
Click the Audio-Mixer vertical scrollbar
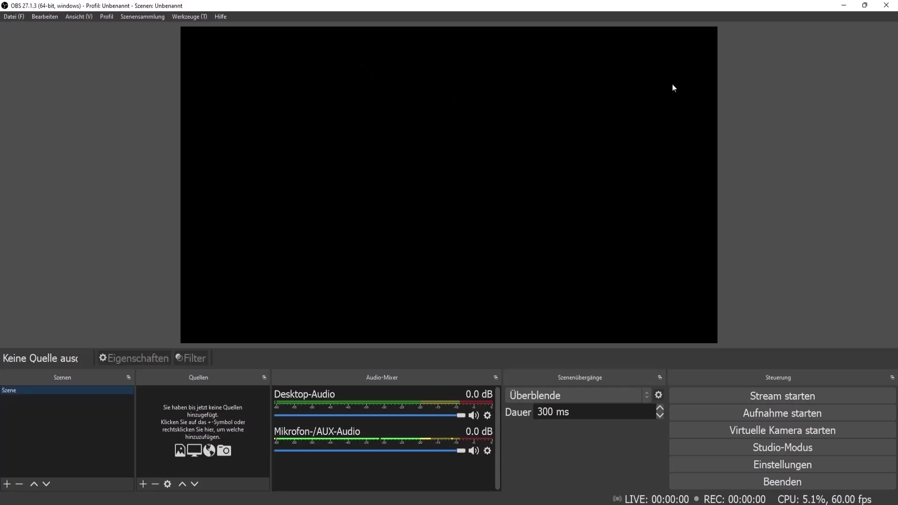[x=498, y=438]
